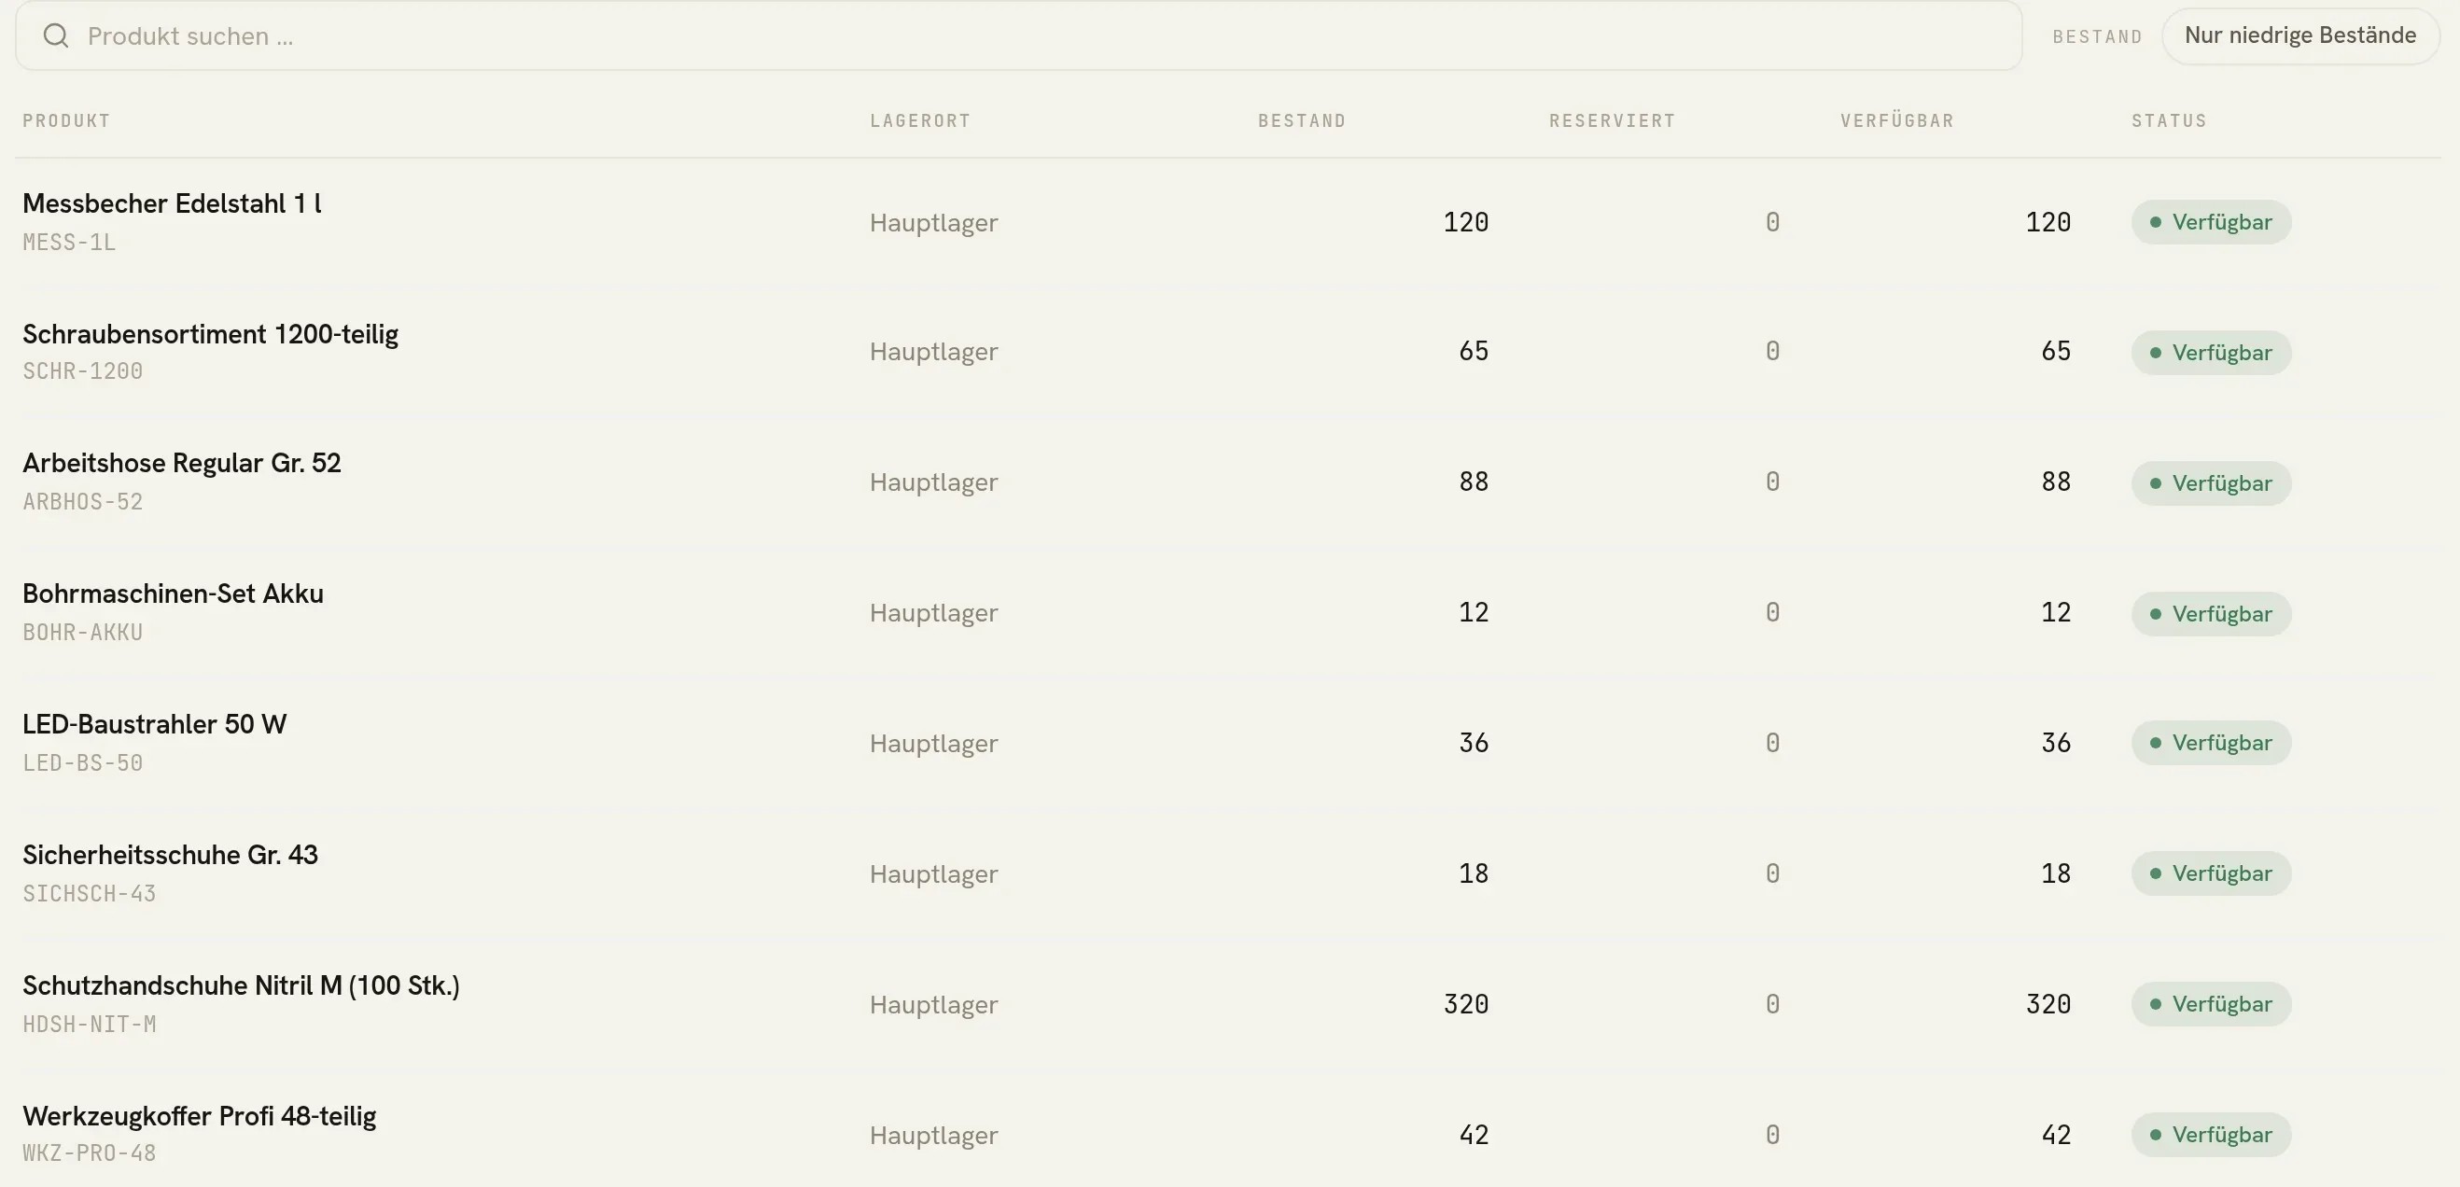Click Hauptlager in Messbecher row
The image size is (2460, 1187).
click(x=933, y=222)
